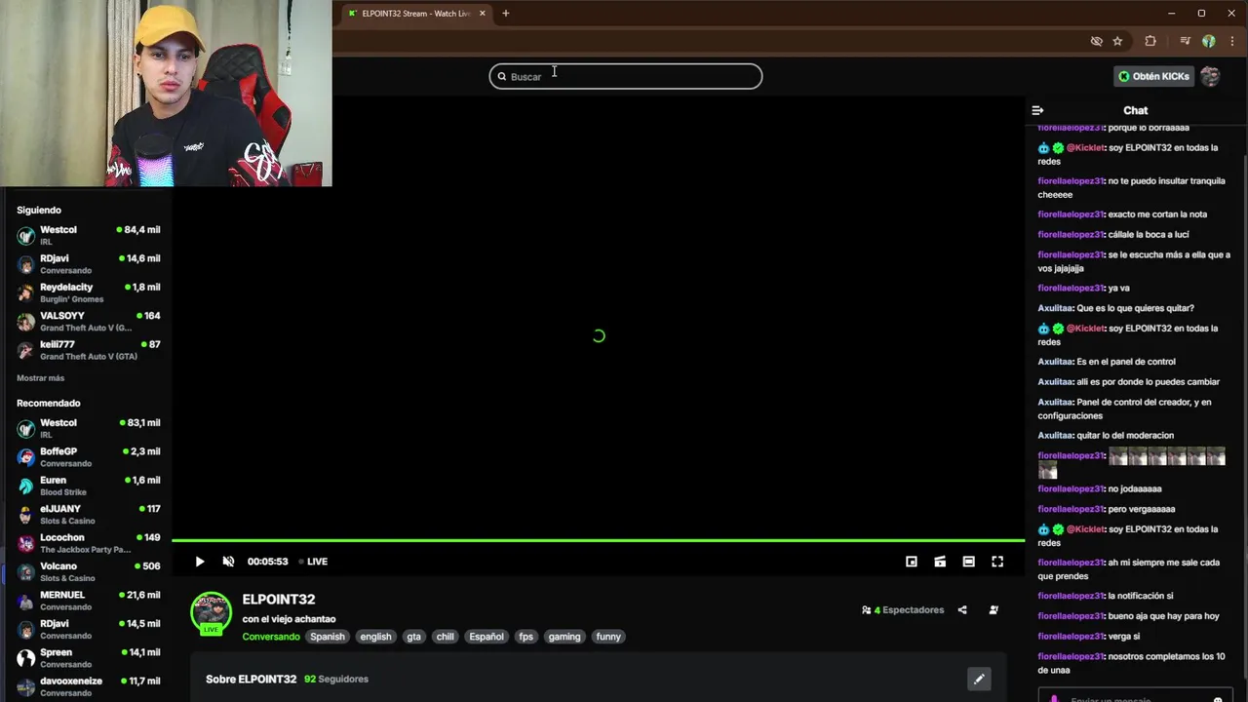The image size is (1248, 702).
Task: Open davooxeneize recommended channel
Action: point(88,686)
